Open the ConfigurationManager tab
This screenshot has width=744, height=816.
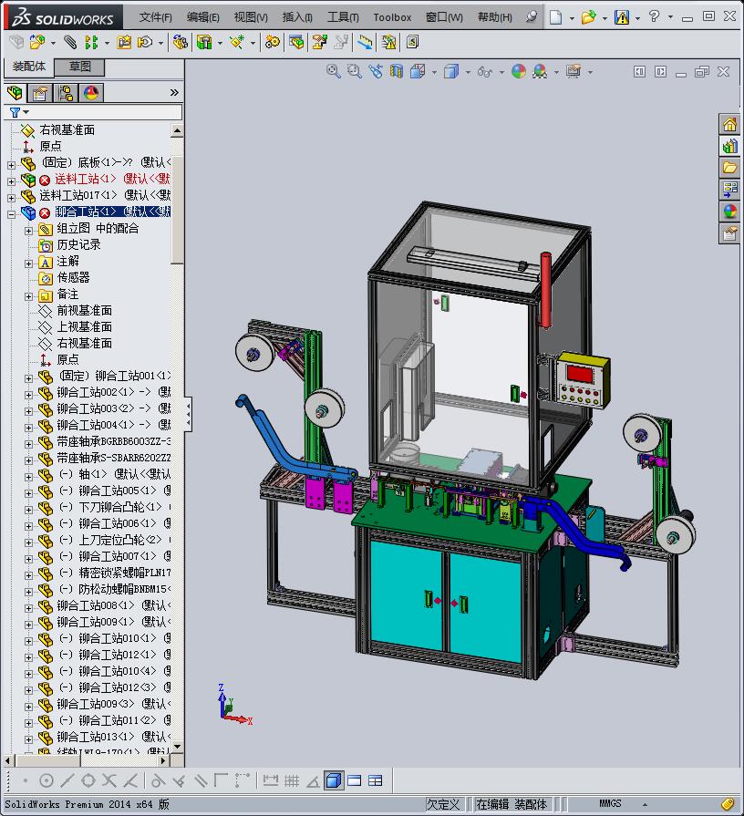(x=66, y=93)
